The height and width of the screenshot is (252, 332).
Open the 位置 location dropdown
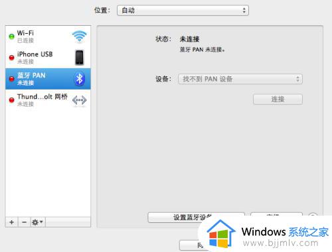click(183, 11)
